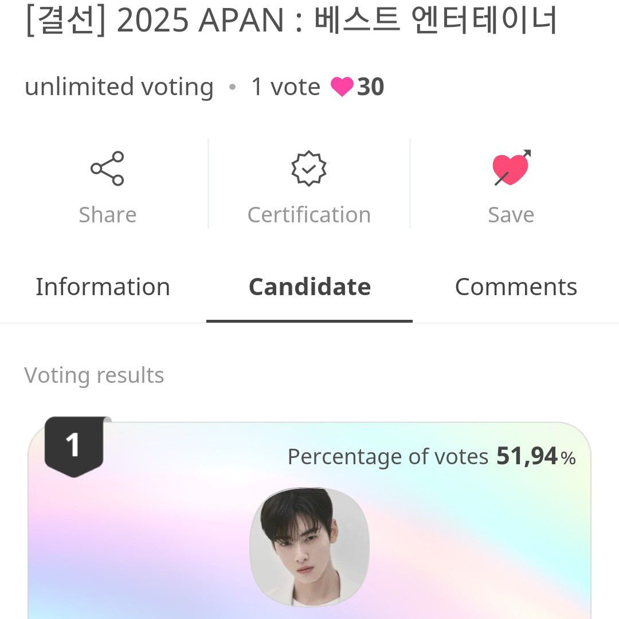The image size is (619, 619).
Task: Click the pink heart beside 30
Action: coord(342,87)
